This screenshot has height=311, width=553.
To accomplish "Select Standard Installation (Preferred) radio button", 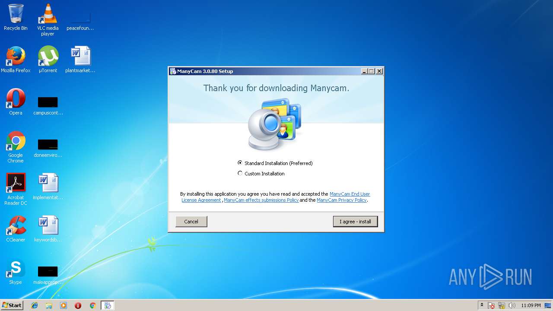I will pyautogui.click(x=240, y=163).
